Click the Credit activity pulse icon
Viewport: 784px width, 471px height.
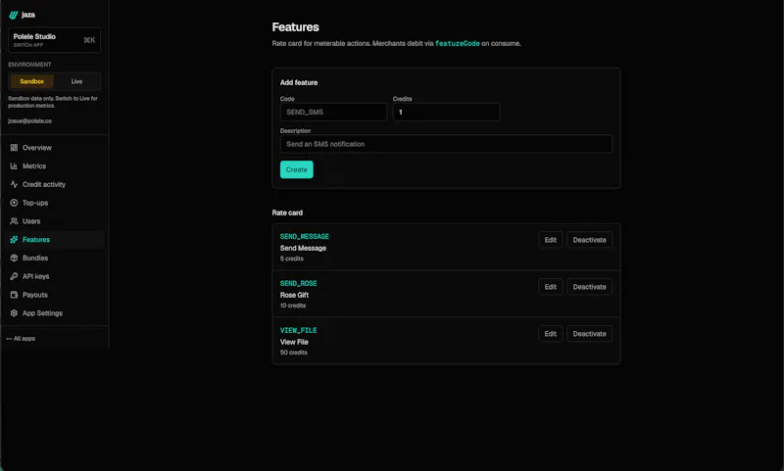tap(14, 184)
